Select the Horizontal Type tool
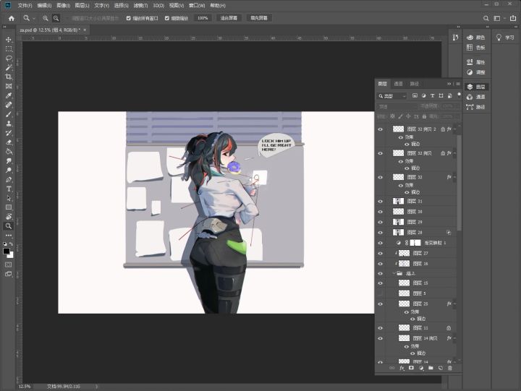521x391 pixels. click(x=9, y=189)
